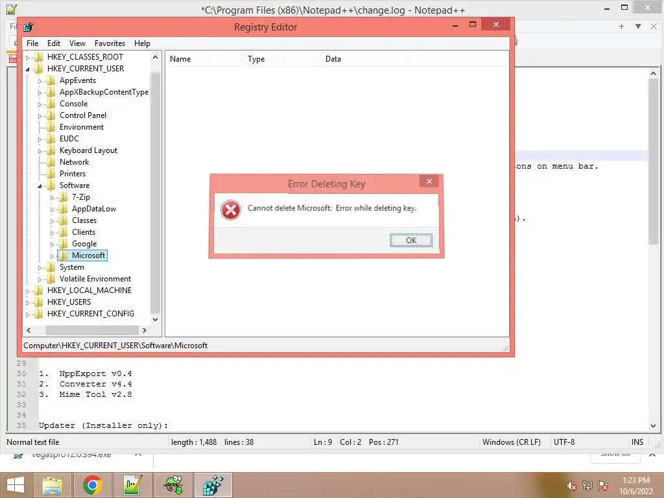Expand HKEY_CLASSES_ROOT arrow
Viewport: 664px width, 498px height.
pos(27,57)
